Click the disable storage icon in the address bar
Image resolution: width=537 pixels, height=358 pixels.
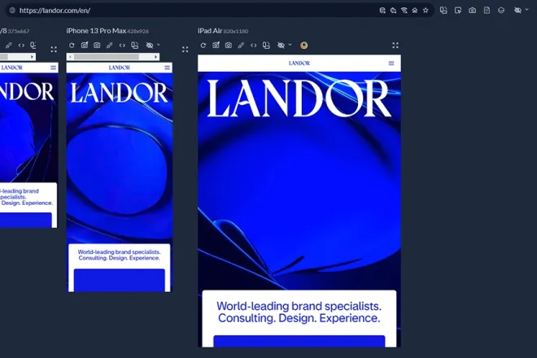[x=382, y=11]
